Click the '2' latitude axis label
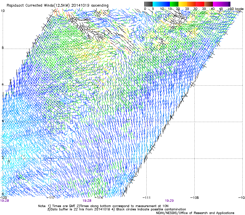Screen dimensions: 245x215 pos(3,157)
